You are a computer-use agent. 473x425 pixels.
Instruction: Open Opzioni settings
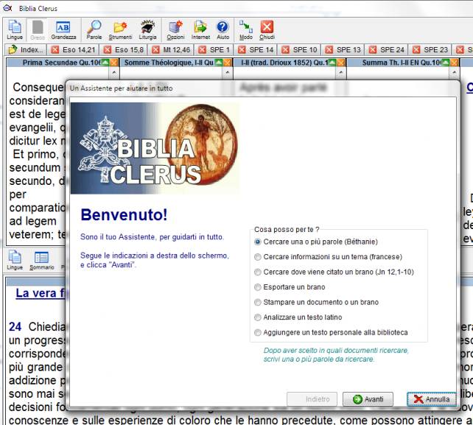175,30
